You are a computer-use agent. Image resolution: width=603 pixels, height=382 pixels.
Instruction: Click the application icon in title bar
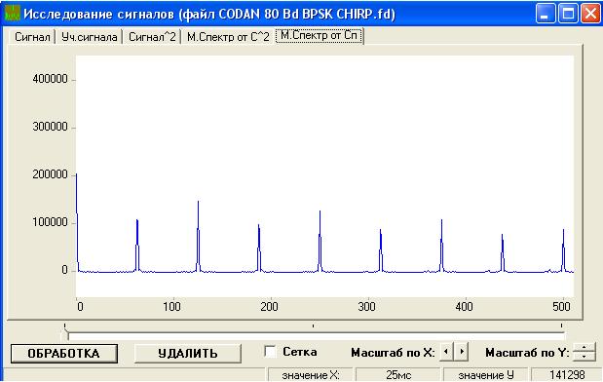click(12, 13)
